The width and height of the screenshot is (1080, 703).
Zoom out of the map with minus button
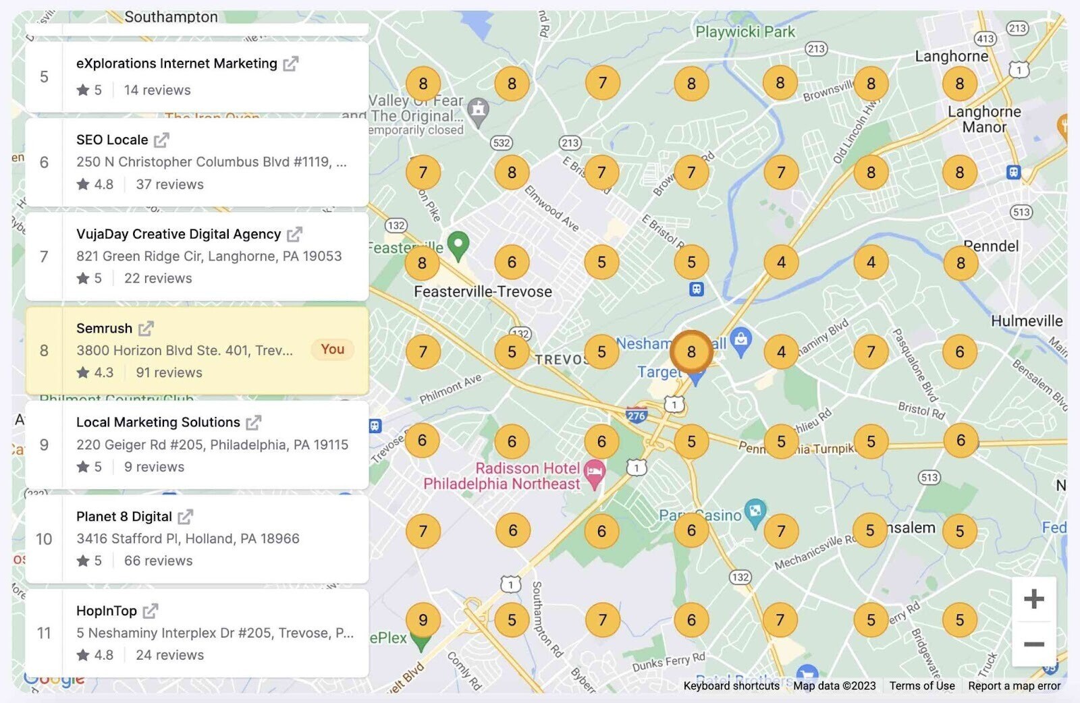pos(1033,644)
